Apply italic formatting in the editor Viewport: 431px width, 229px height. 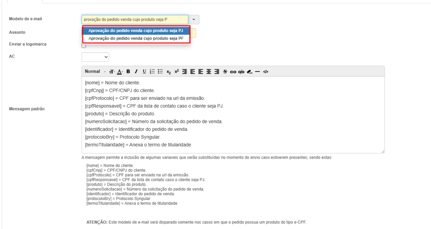136,72
